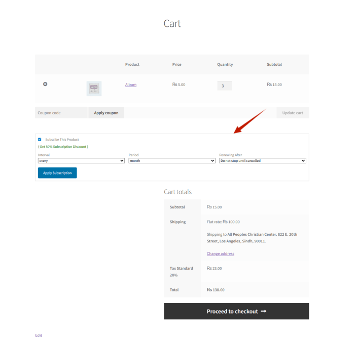
Task: Click the Edit link at page bottom
Action: tap(39, 335)
